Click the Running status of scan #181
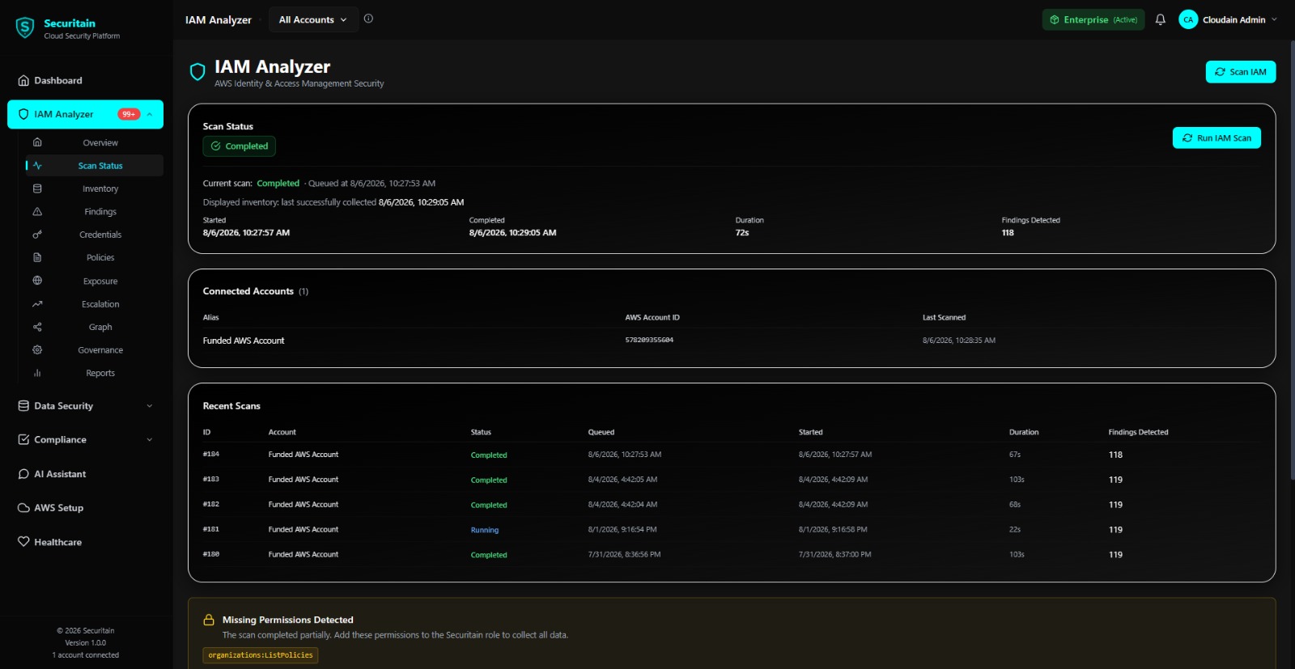This screenshot has width=1295, height=669. click(x=485, y=530)
